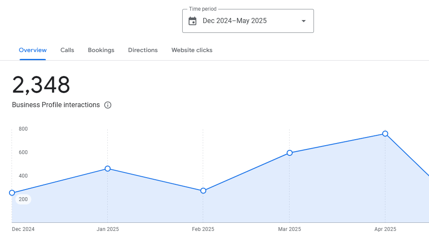The height and width of the screenshot is (251, 429).
Task: Click the Business Profile interactions label
Action: [x=56, y=105]
